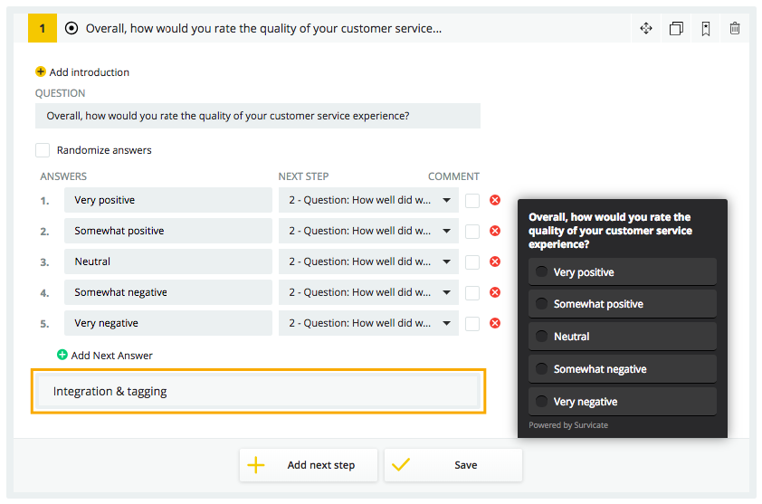Expand the Integration & tagging section
Image resolution: width=762 pixels, height=504 pixels.
tap(258, 391)
